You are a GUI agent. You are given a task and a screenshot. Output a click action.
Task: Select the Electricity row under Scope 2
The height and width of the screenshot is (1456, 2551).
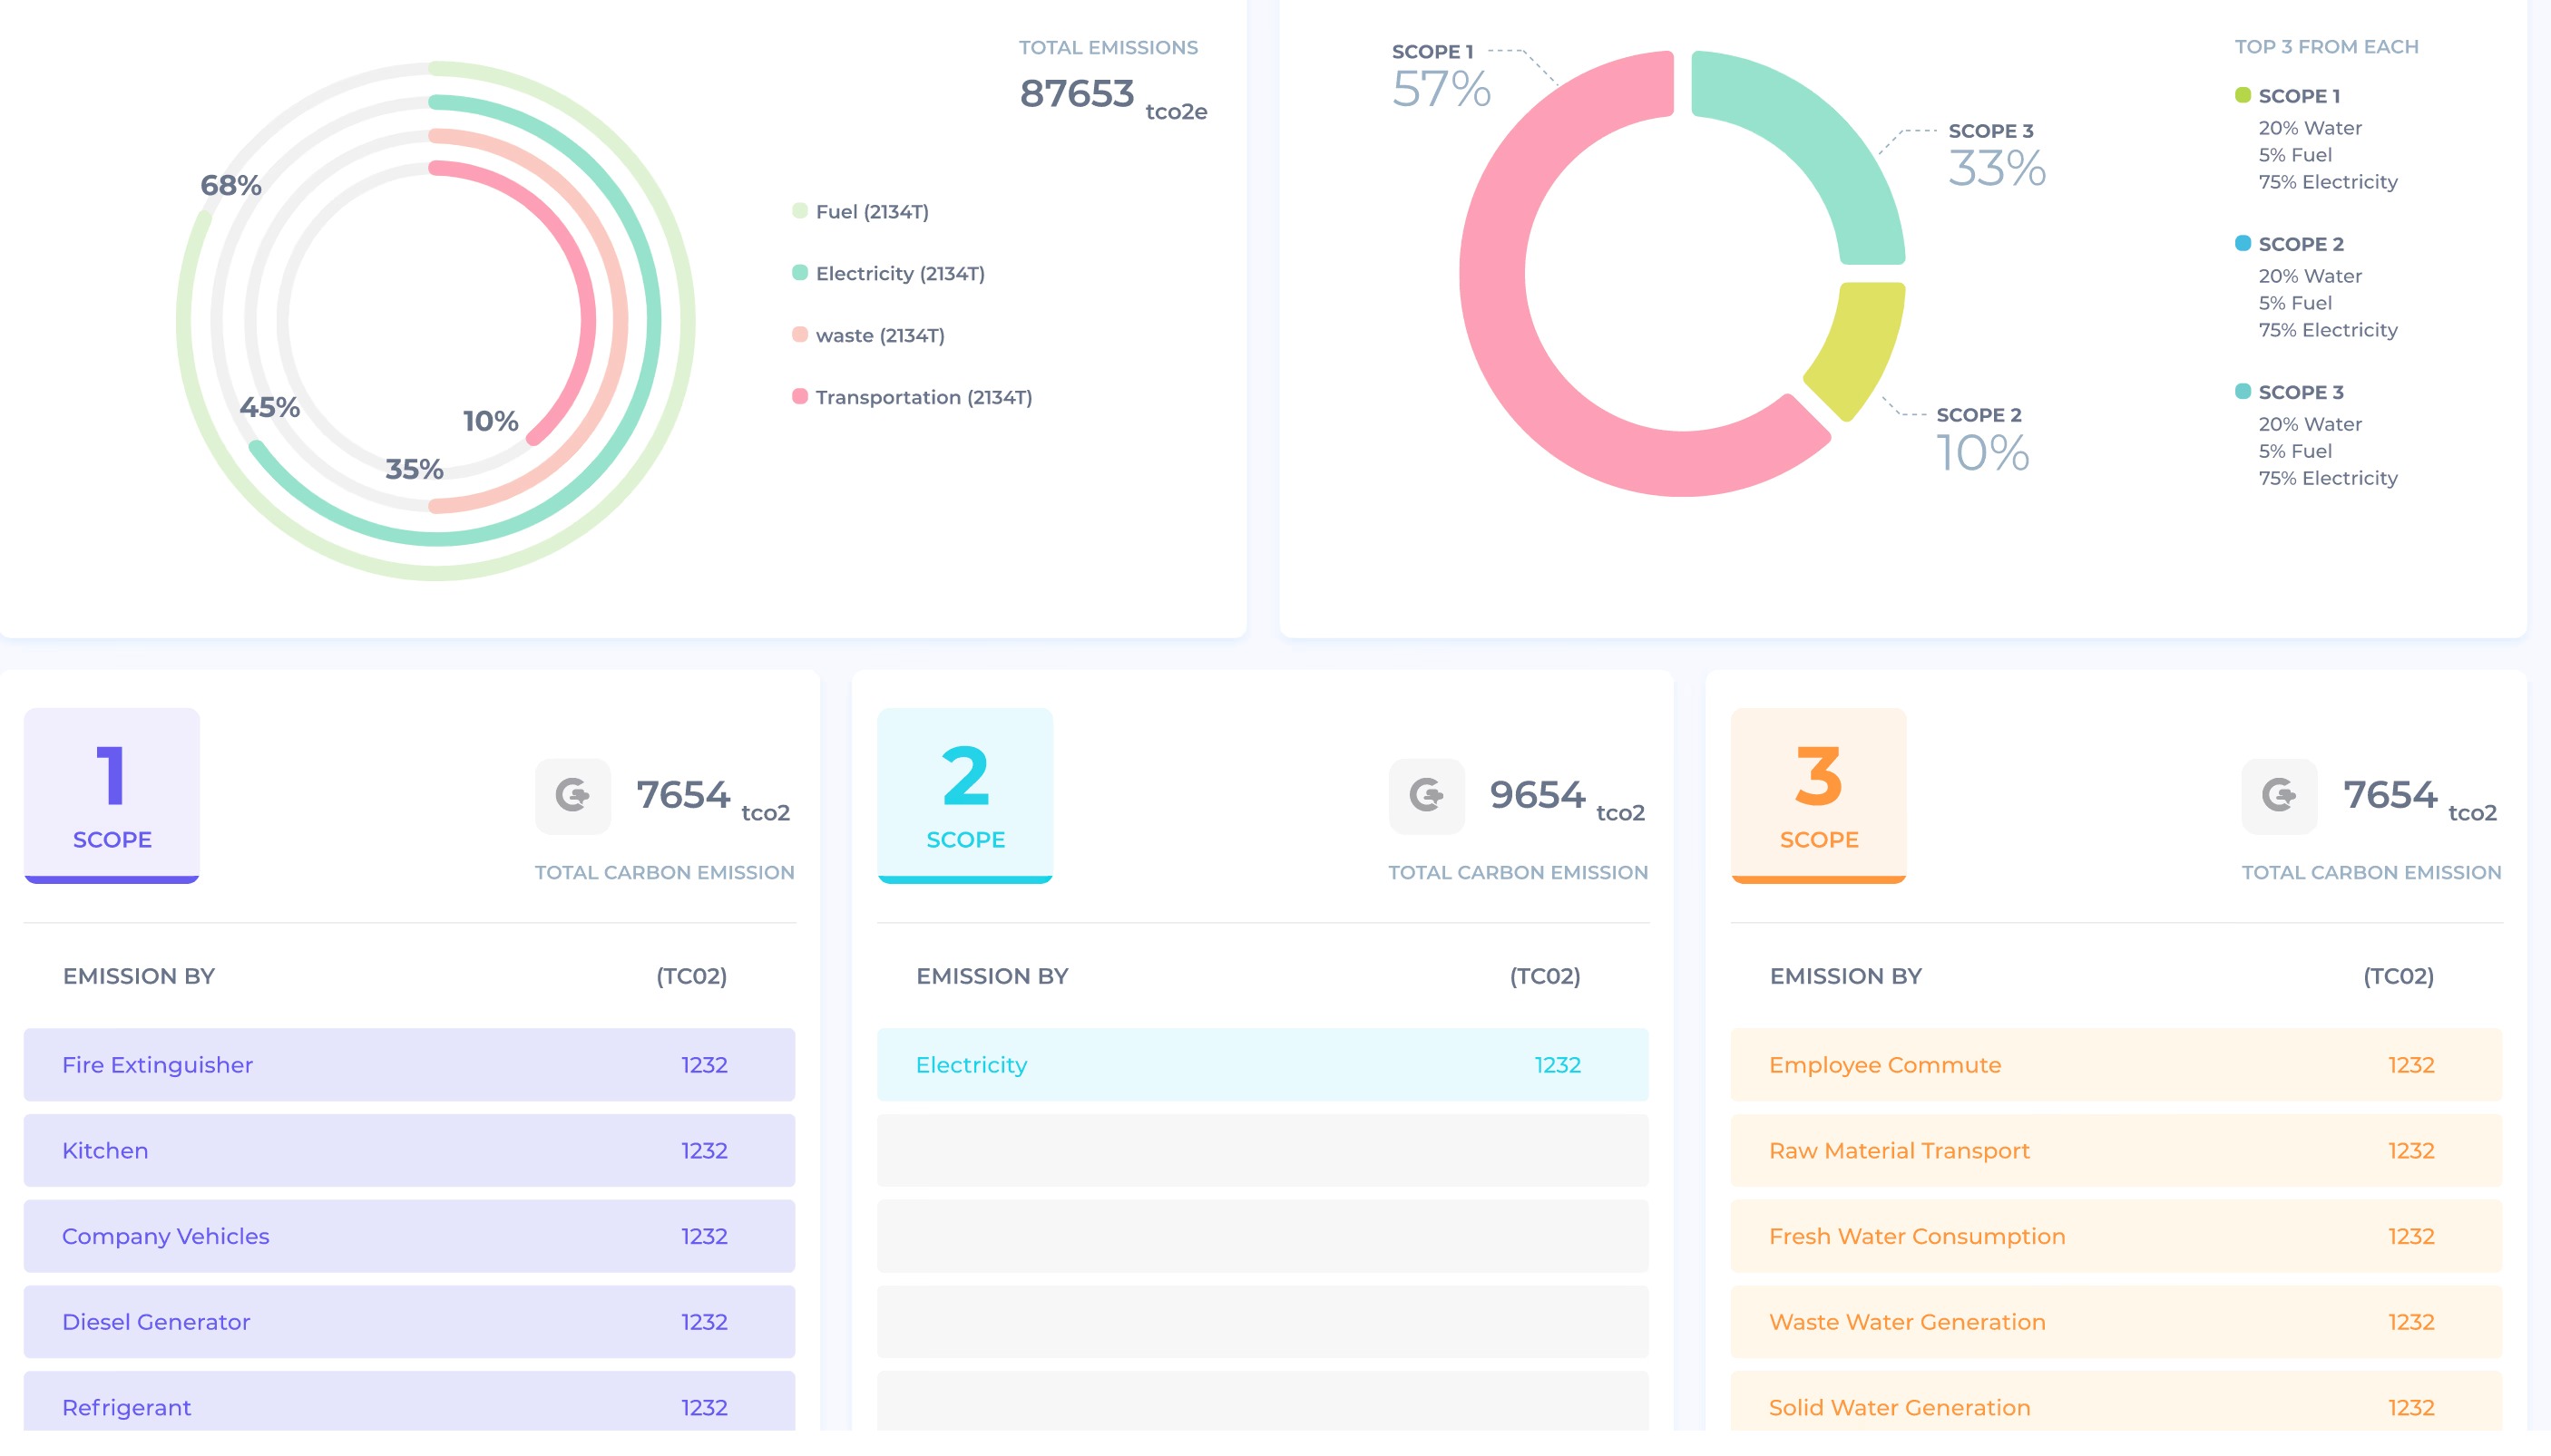[1263, 1065]
